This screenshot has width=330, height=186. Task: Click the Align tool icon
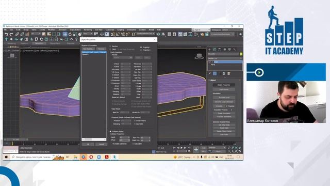[163, 34]
